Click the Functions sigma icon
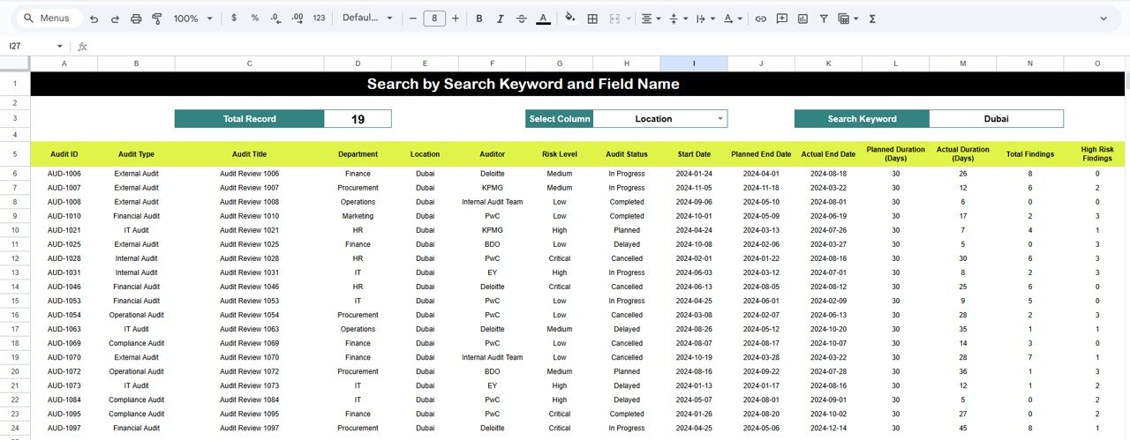The width and height of the screenshot is (1130, 440). 872,19
